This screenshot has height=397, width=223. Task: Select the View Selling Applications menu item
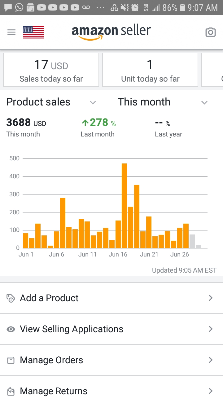pos(72,329)
